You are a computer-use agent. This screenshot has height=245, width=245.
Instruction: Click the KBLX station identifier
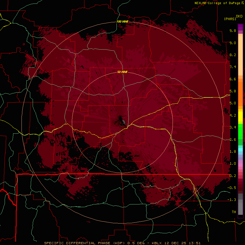click(157, 243)
